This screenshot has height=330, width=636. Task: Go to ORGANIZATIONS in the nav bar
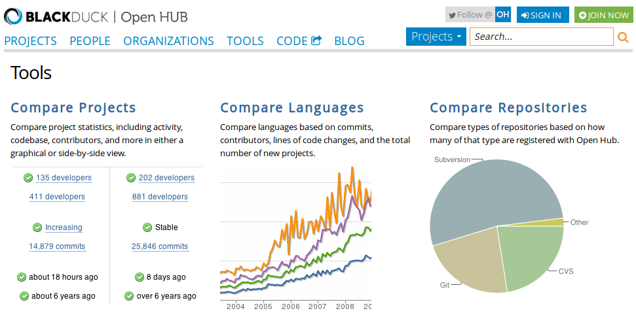click(x=168, y=41)
